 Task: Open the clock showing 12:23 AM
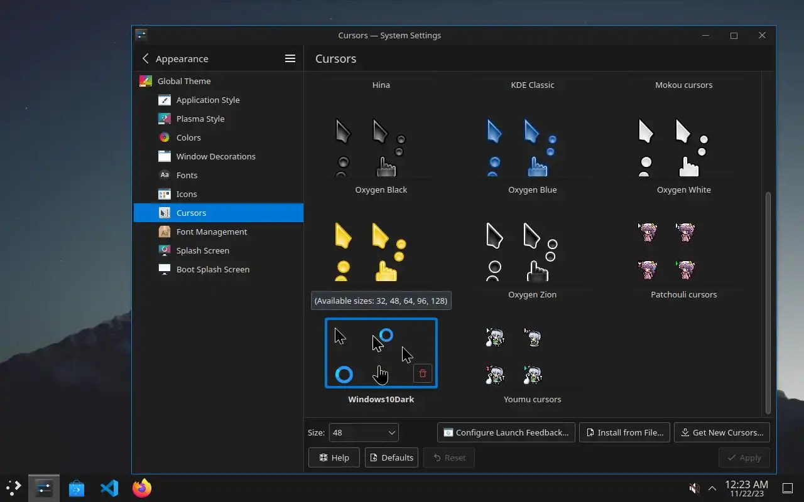pos(746,488)
